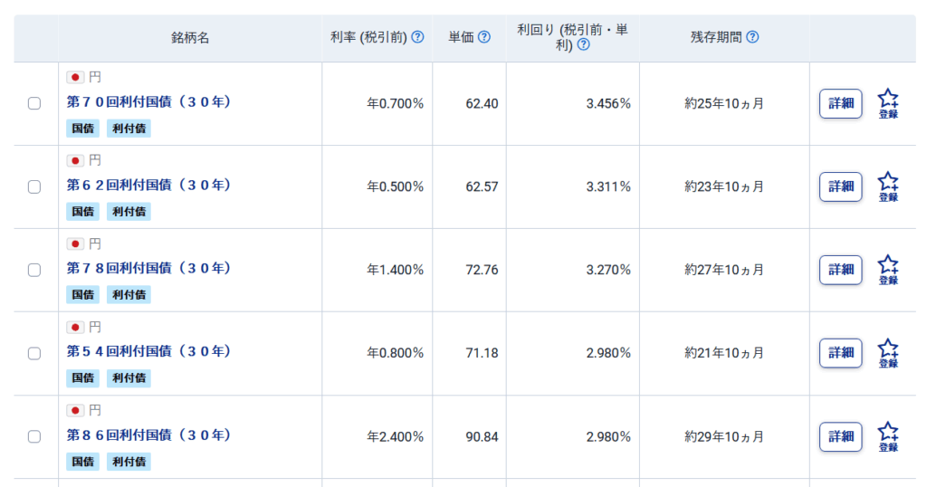Click 国債 tag under 第70回利付国債
The width and height of the screenshot is (927, 487).
point(82,129)
